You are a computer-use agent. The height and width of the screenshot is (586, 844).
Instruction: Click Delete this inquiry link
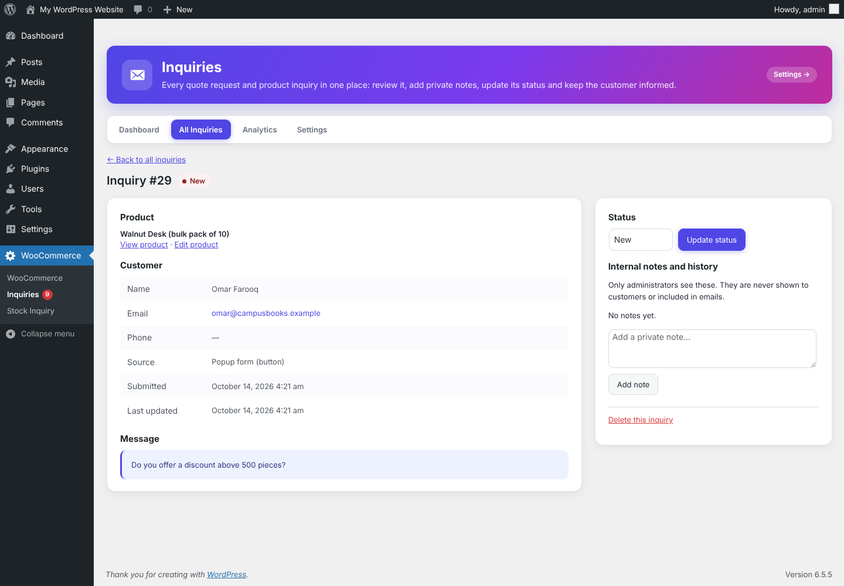(x=641, y=420)
